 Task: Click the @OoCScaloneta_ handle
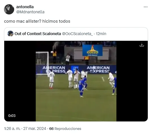click(77, 34)
